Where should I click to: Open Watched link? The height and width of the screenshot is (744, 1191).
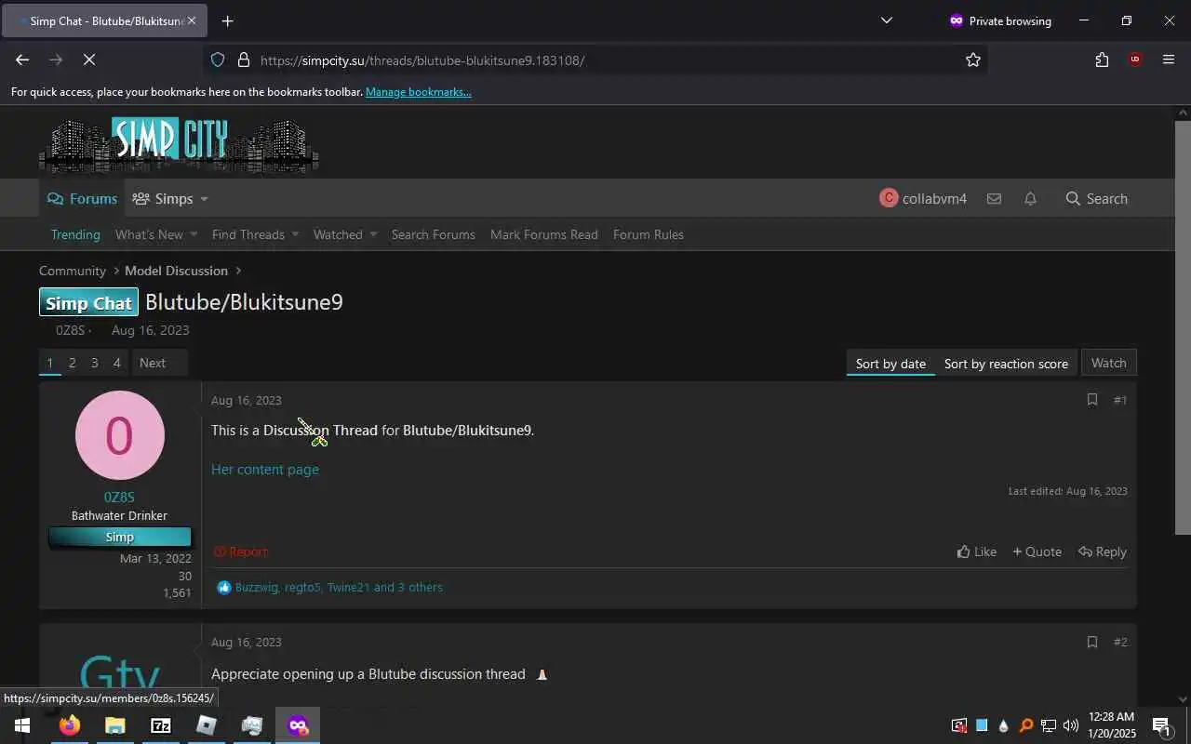click(338, 234)
